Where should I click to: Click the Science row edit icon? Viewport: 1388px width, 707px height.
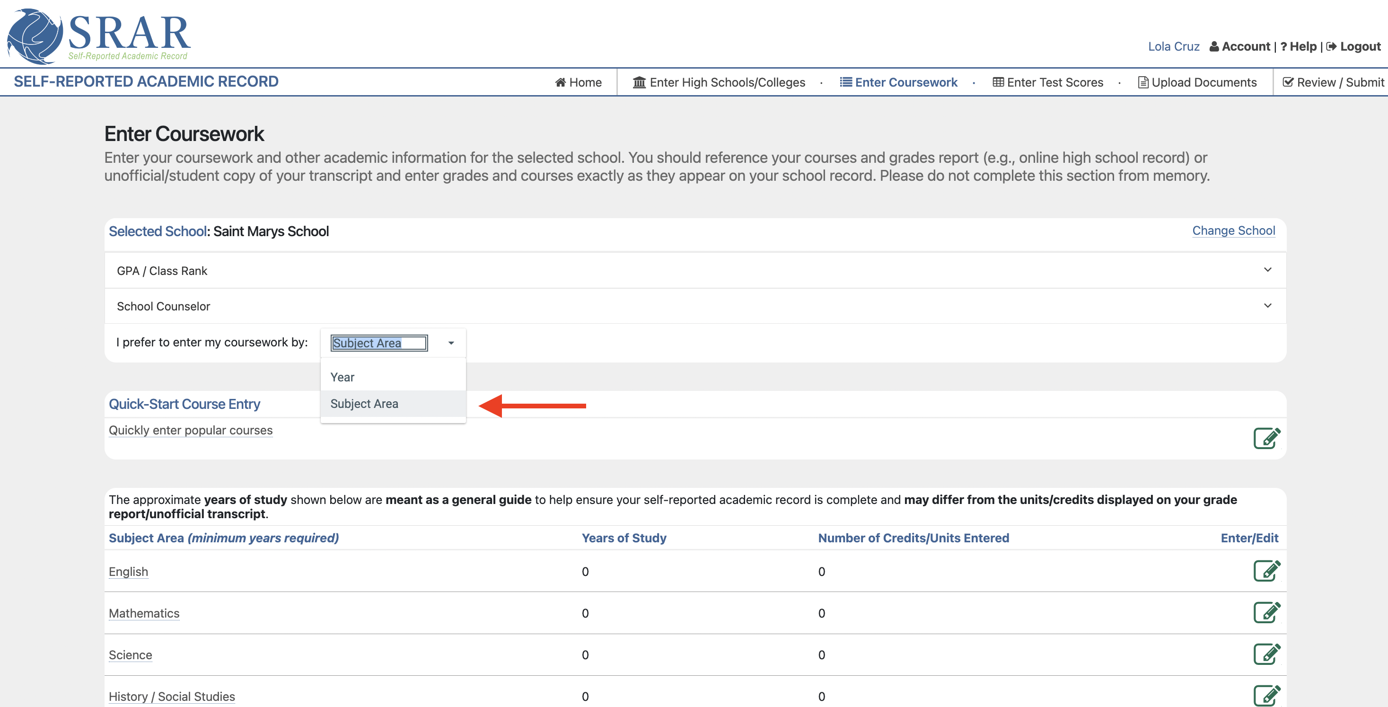pos(1266,654)
